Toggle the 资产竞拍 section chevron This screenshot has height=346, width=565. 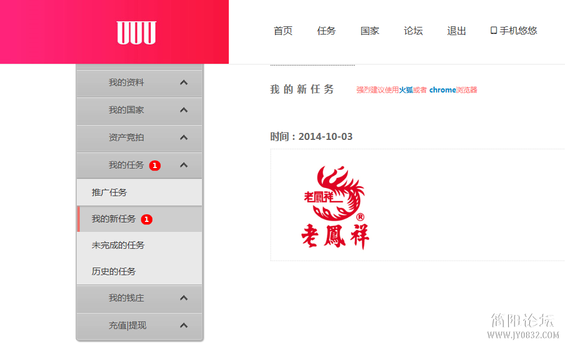184,138
